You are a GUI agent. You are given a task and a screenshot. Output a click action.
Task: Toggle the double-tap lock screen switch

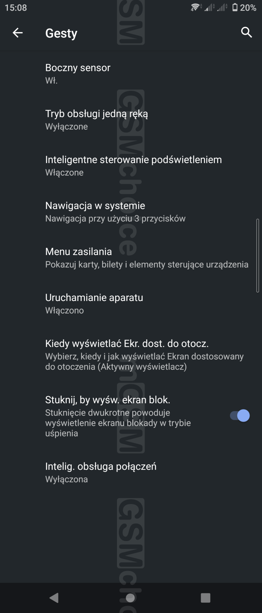[x=240, y=415]
